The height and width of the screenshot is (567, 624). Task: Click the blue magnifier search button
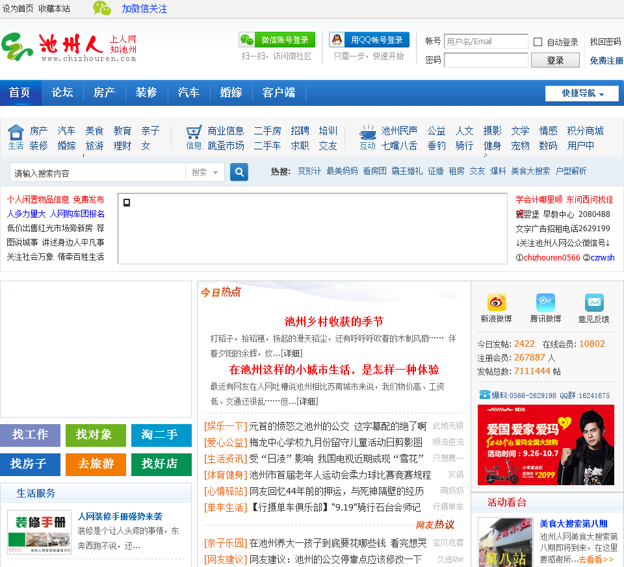pyautogui.click(x=239, y=172)
